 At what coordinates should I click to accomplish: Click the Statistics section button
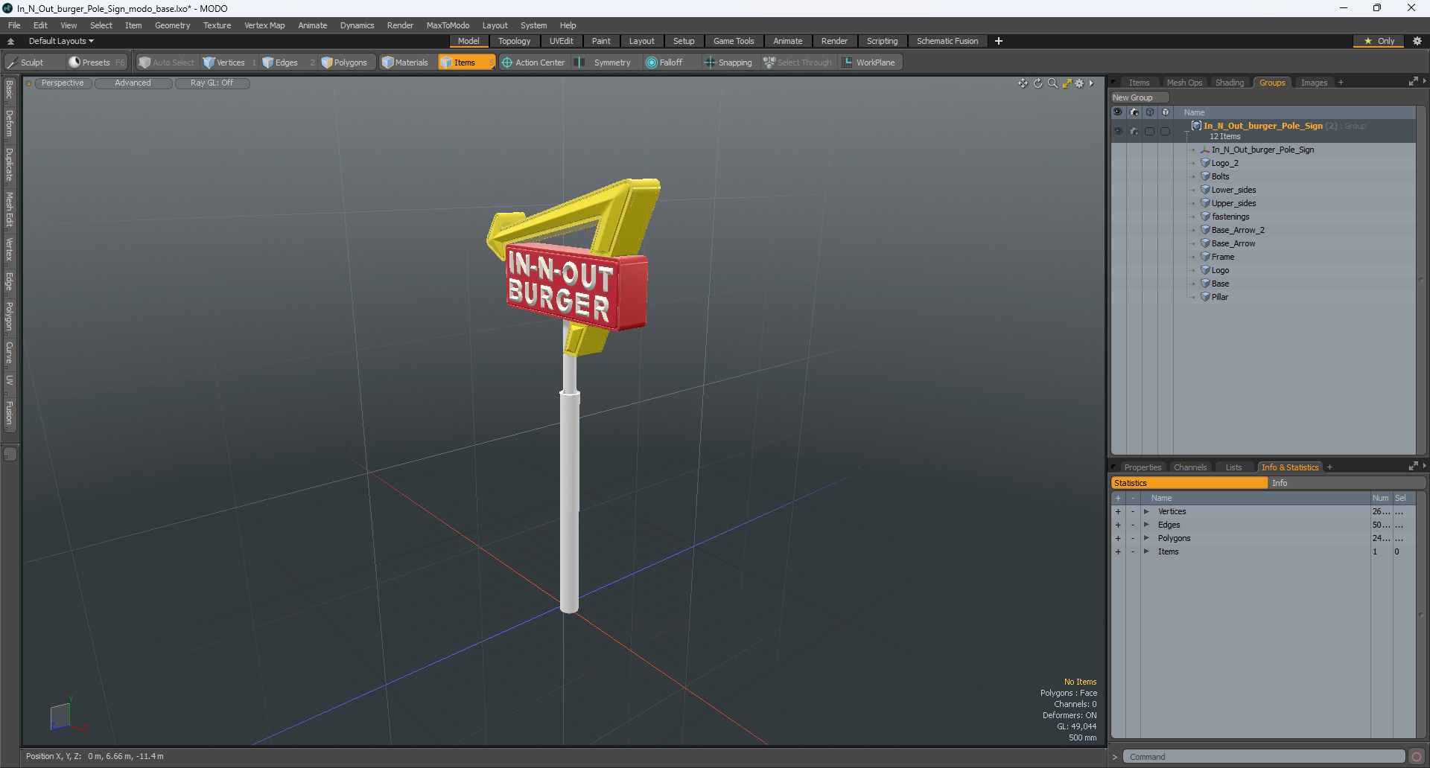click(x=1189, y=483)
